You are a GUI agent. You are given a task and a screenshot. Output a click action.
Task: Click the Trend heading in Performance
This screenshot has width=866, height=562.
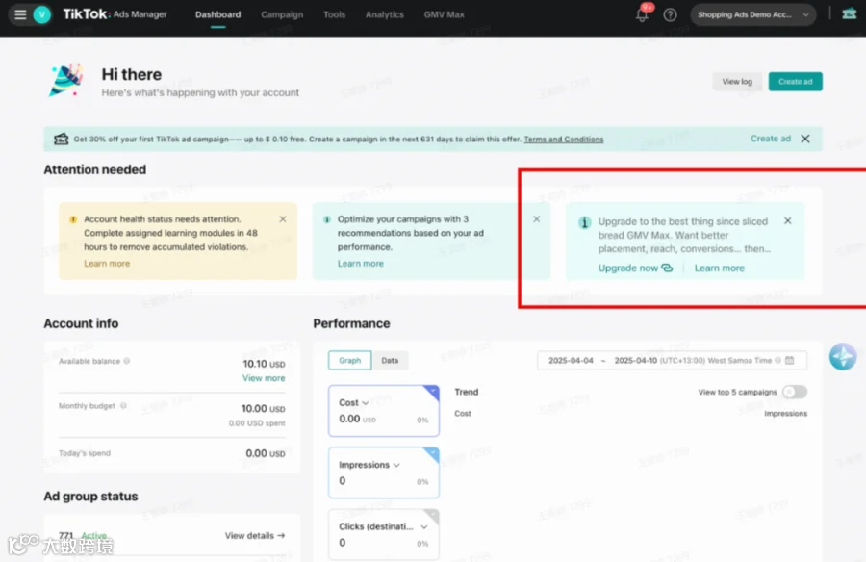click(x=466, y=392)
